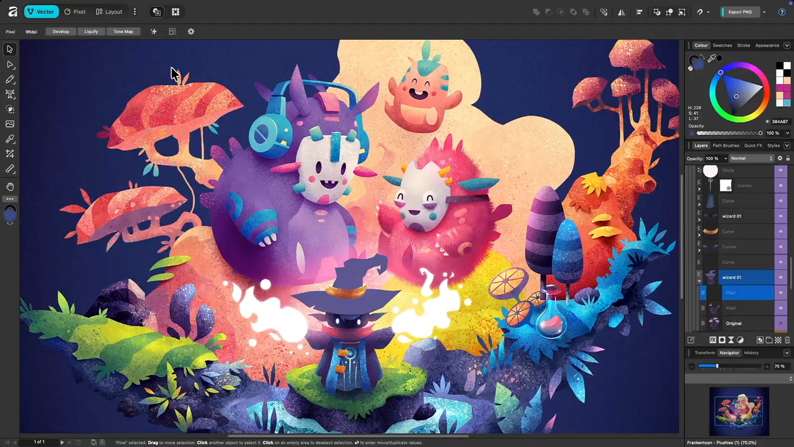Click the Liquify button
794x447 pixels.
click(x=91, y=32)
